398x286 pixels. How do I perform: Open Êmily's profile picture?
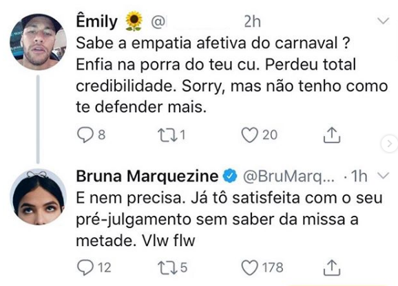[38, 42]
